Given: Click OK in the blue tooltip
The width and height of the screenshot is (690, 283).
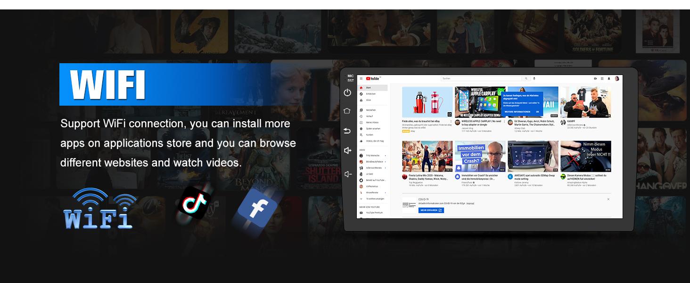Looking at the screenshot, I should click(x=537, y=112).
